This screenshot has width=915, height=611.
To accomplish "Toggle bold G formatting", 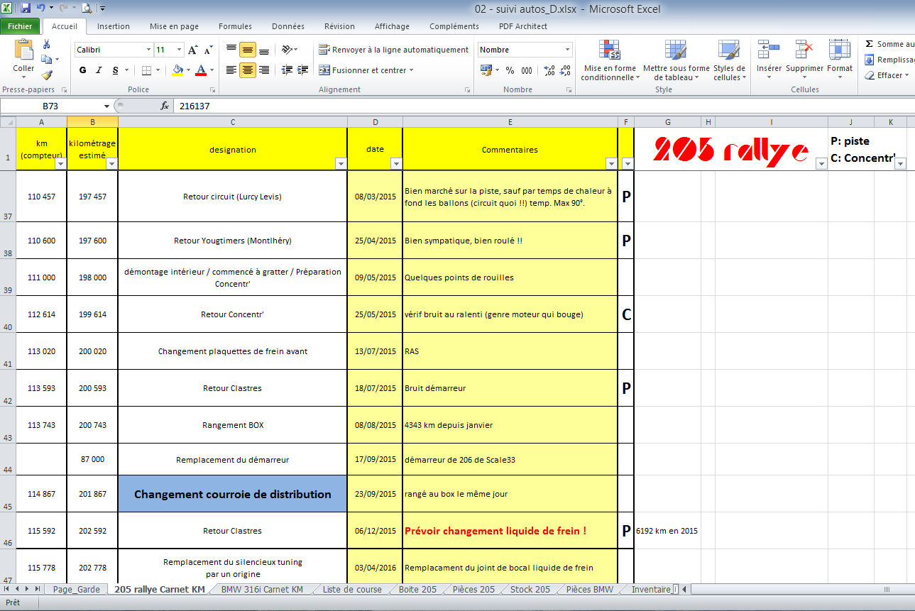I will pyautogui.click(x=83, y=70).
